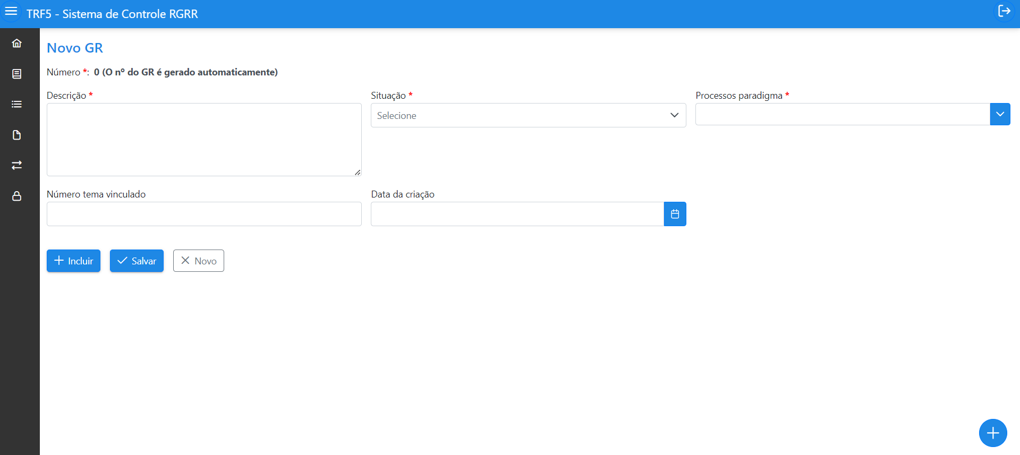Click the Salvar button
The width and height of the screenshot is (1020, 455).
click(137, 261)
